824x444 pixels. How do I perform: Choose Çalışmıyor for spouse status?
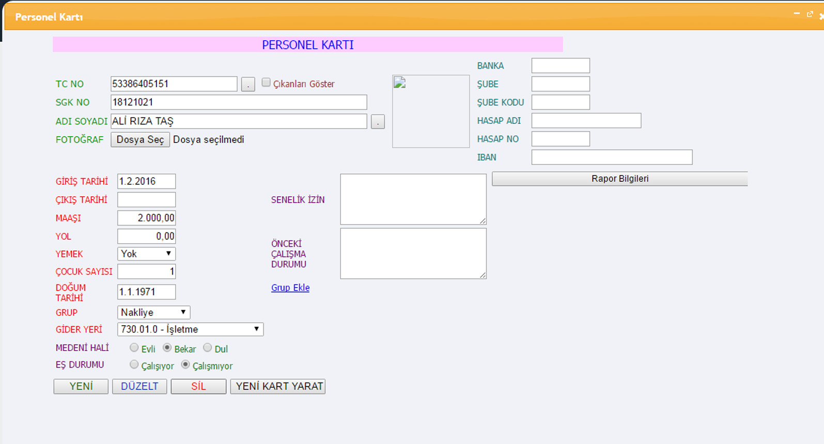coord(185,365)
